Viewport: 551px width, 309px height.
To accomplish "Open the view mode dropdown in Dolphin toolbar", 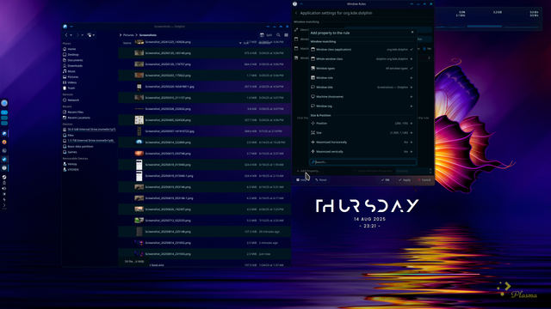I will [90, 35].
